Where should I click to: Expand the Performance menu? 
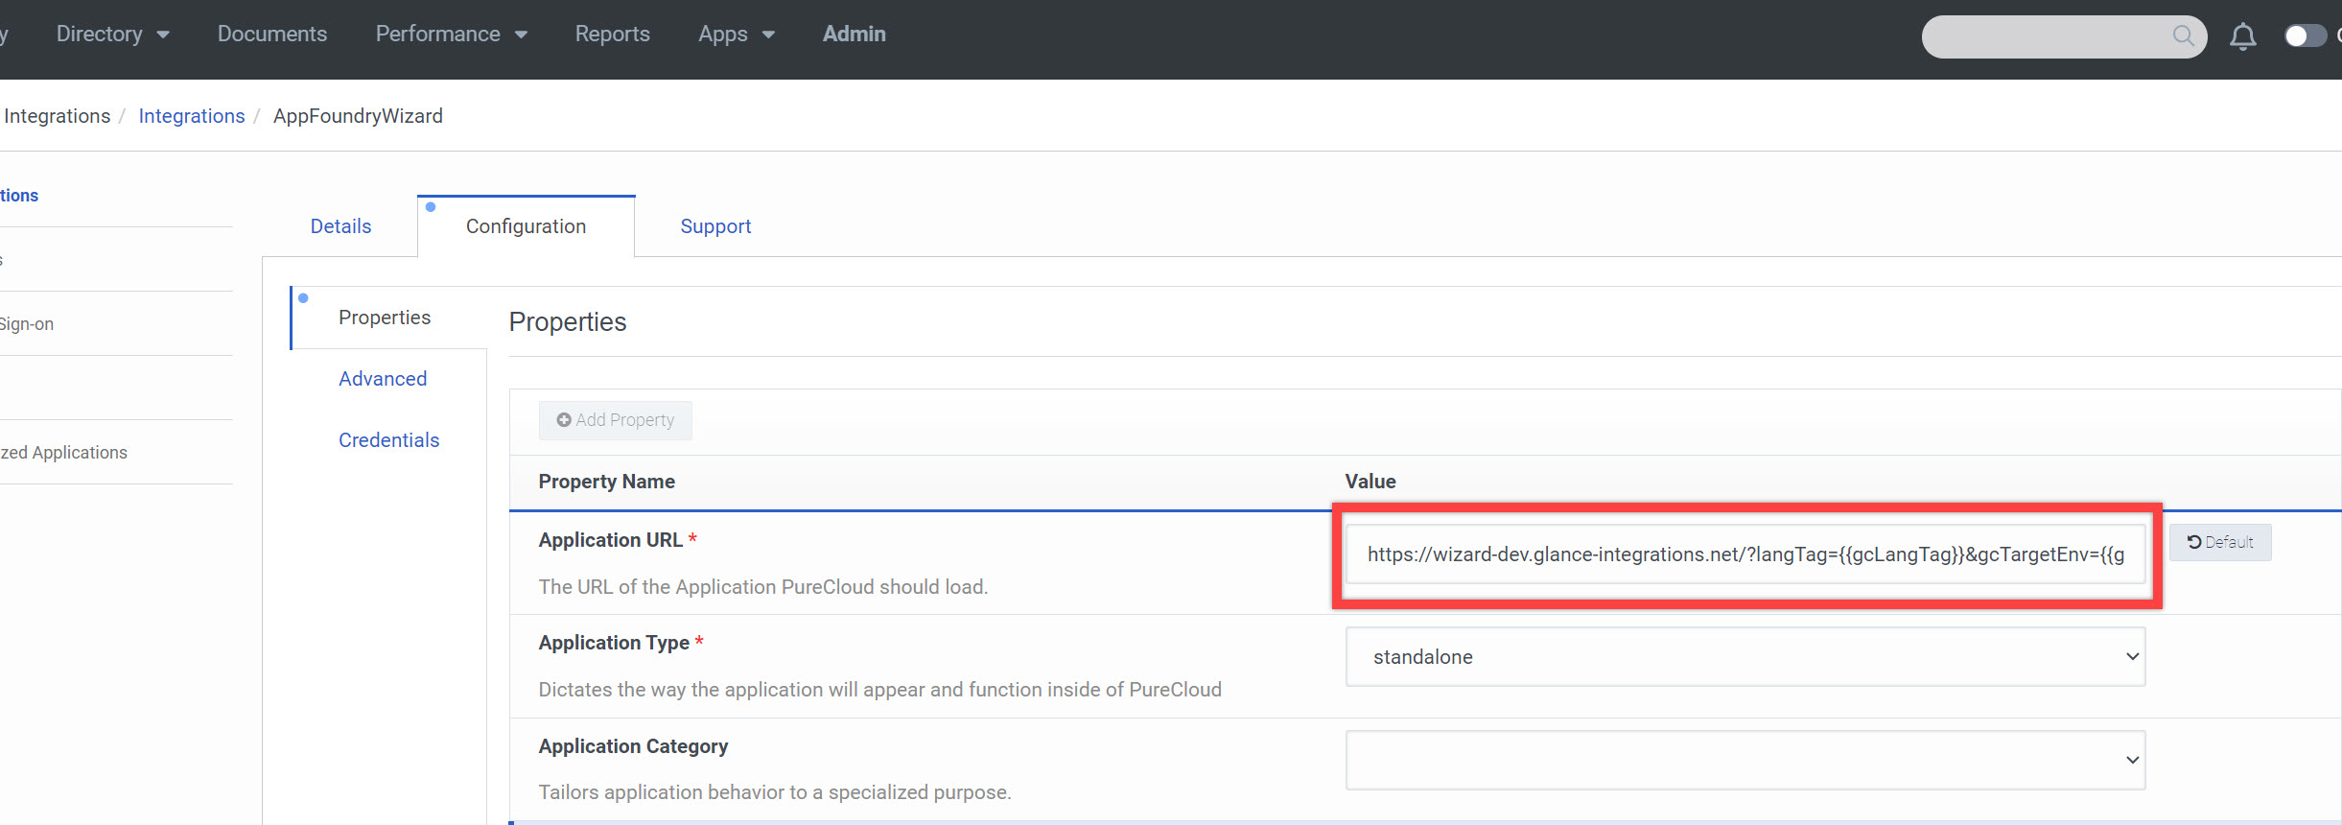(451, 35)
